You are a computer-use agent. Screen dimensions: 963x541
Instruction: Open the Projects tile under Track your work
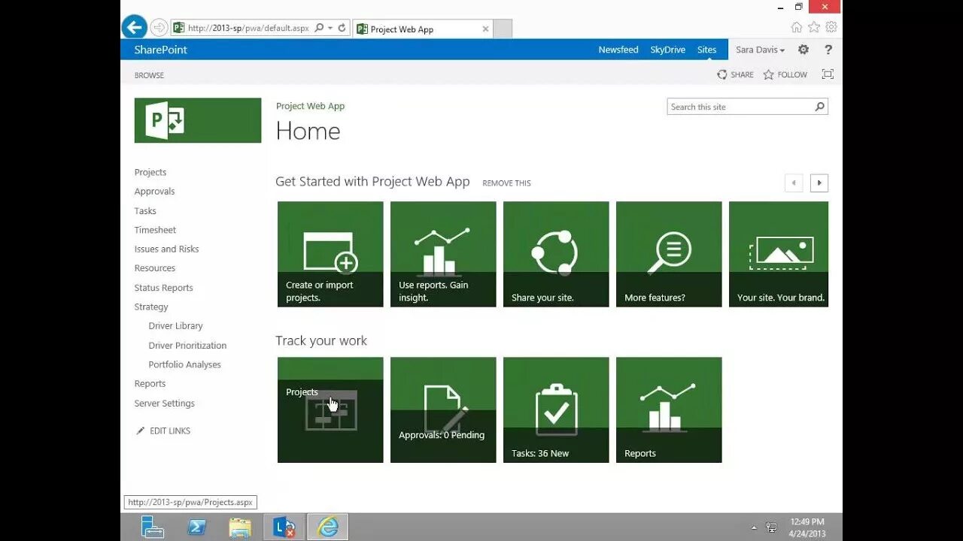pos(330,410)
